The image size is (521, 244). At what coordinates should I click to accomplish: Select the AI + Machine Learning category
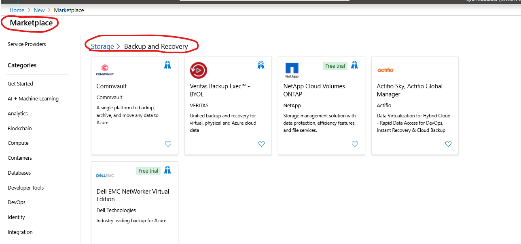tap(33, 99)
